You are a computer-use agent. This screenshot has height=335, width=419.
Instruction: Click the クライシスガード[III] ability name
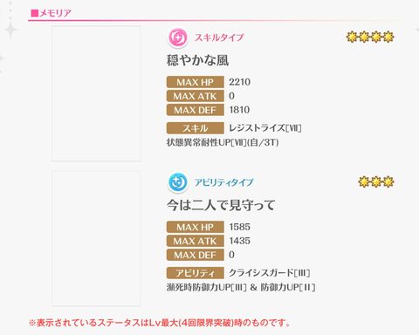pyautogui.click(x=270, y=273)
